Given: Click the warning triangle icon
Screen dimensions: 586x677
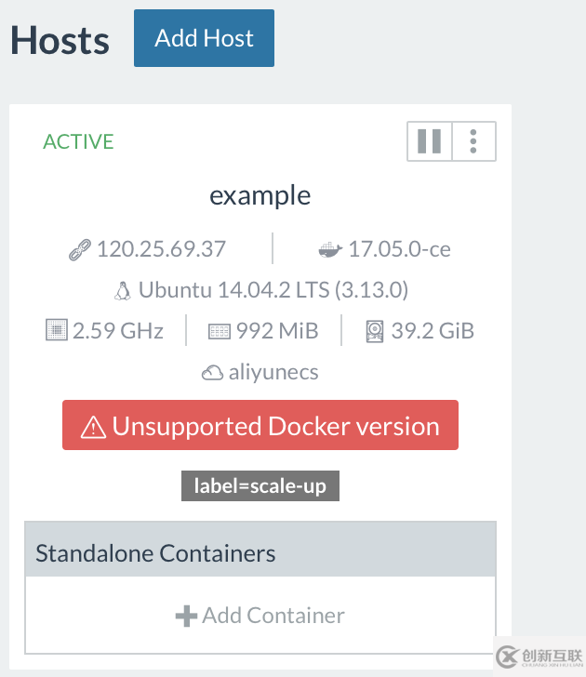Looking at the screenshot, I should pos(94,427).
